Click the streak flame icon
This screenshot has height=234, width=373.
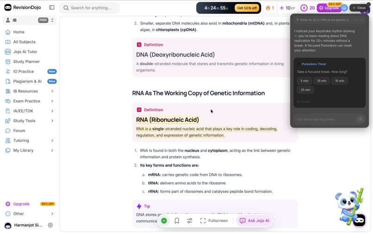(x=268, y=8)
